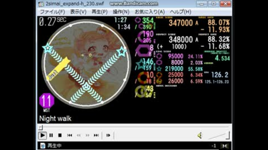Click the player app icon in title bar

(41, 4)
